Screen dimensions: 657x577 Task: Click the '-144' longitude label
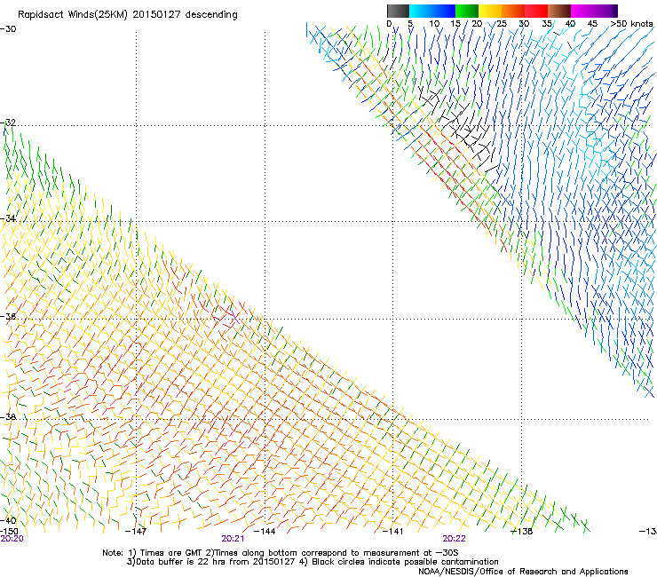click(x=265, y=532)
